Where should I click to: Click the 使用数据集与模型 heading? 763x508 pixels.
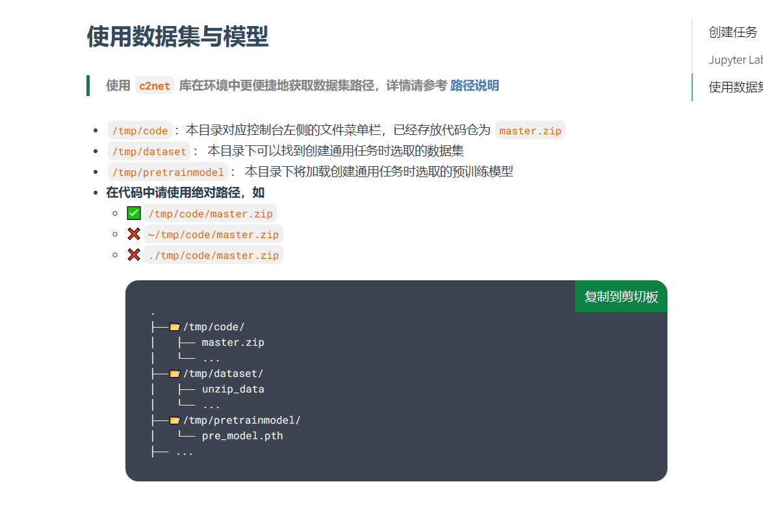coord(177,37)
